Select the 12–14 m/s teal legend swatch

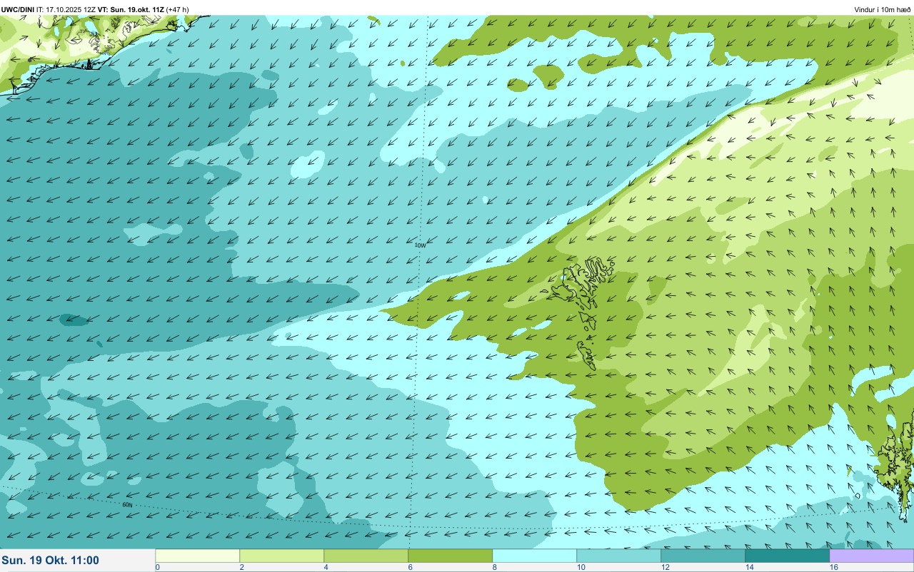pos(703,556)
